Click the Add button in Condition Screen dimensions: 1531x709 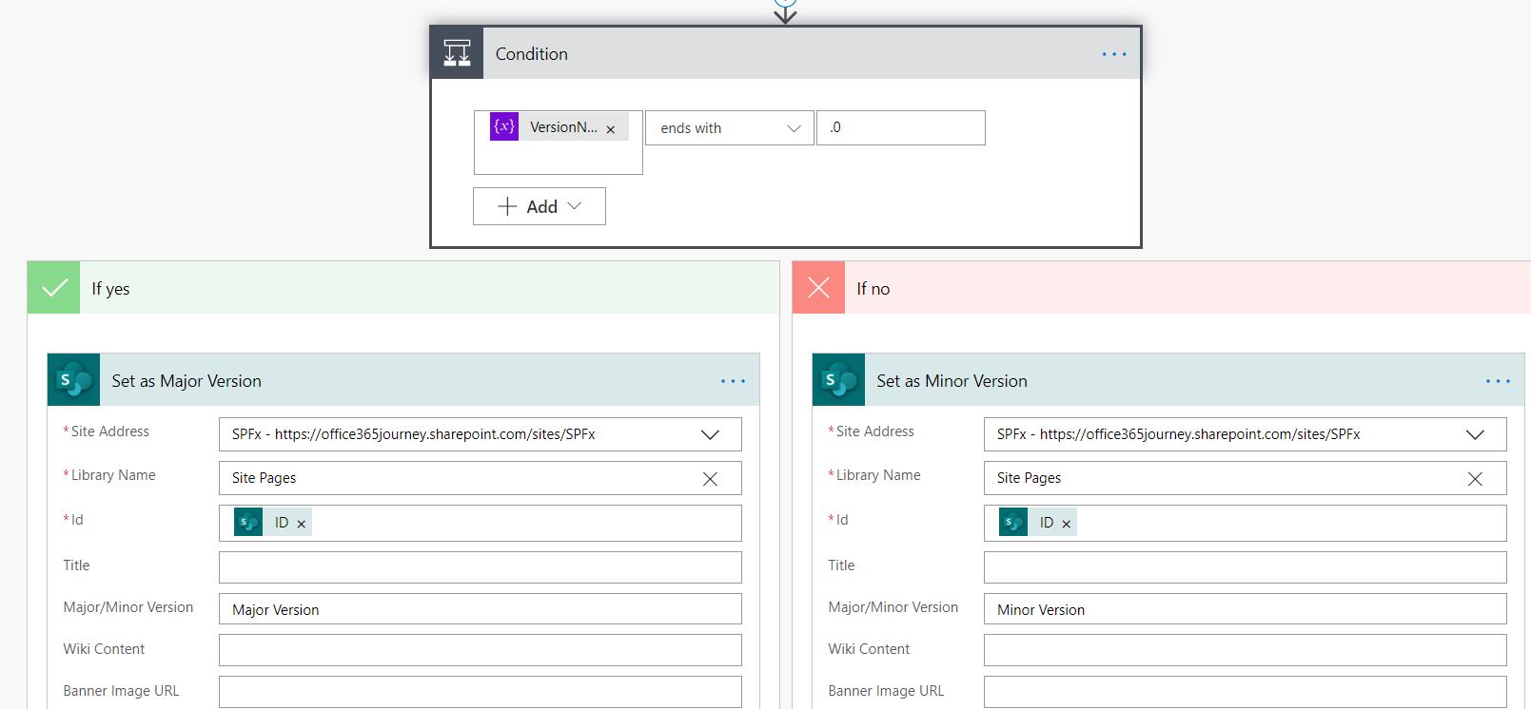click(x=540, y=206)
